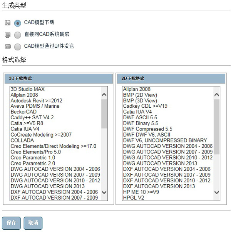This screenshot has width=231, height=232.
Task: Select DWG AUTOCAD VERSION 2010 - 2012 in 2D list
Action: tap(168, 158)
